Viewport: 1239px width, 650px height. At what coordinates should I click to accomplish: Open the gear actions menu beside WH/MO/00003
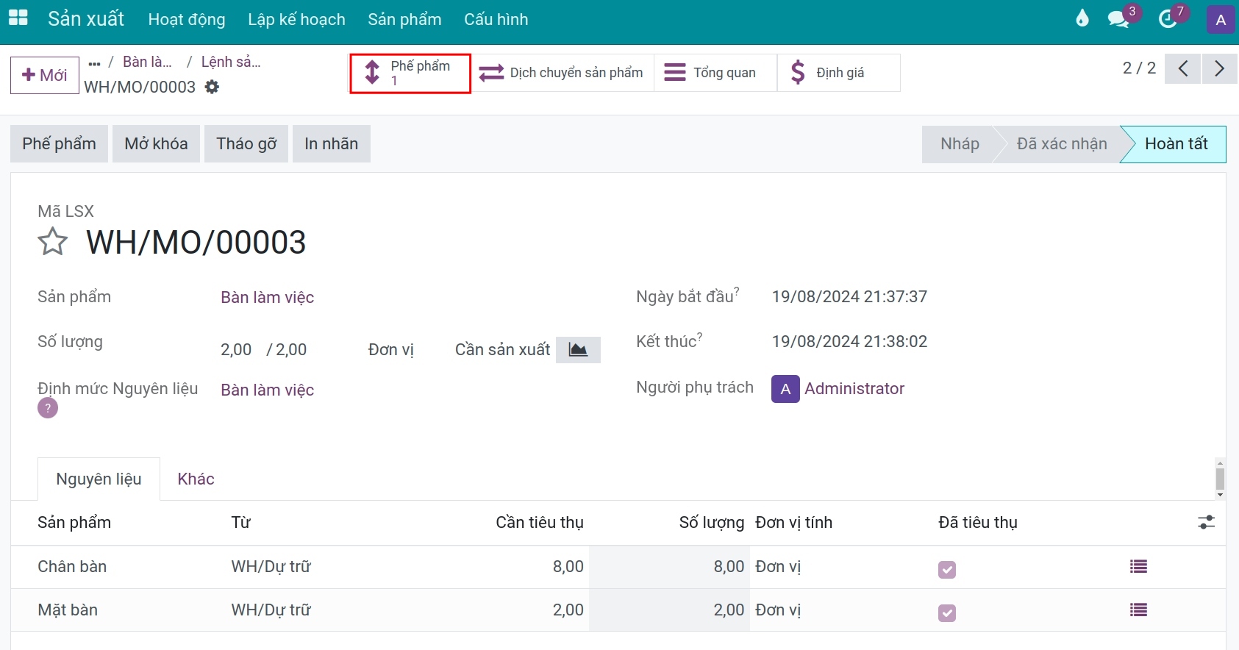pos(212,87)
